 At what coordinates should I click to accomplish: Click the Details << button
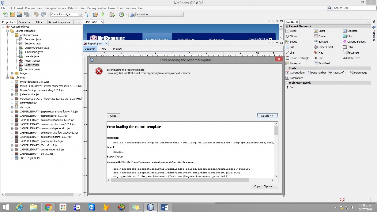[267, 116]
